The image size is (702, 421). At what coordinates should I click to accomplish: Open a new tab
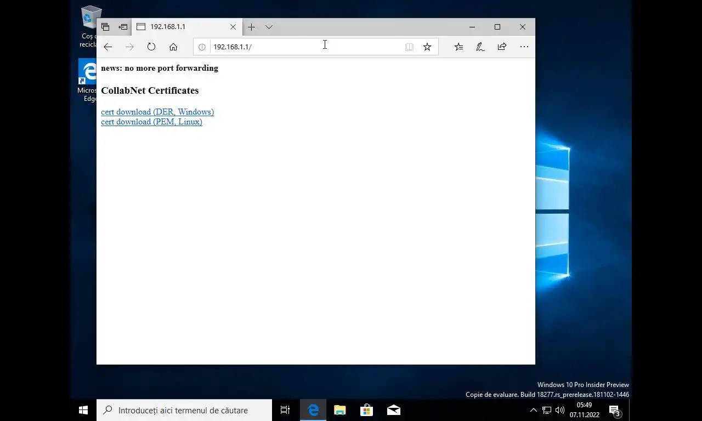pos(251,27)
